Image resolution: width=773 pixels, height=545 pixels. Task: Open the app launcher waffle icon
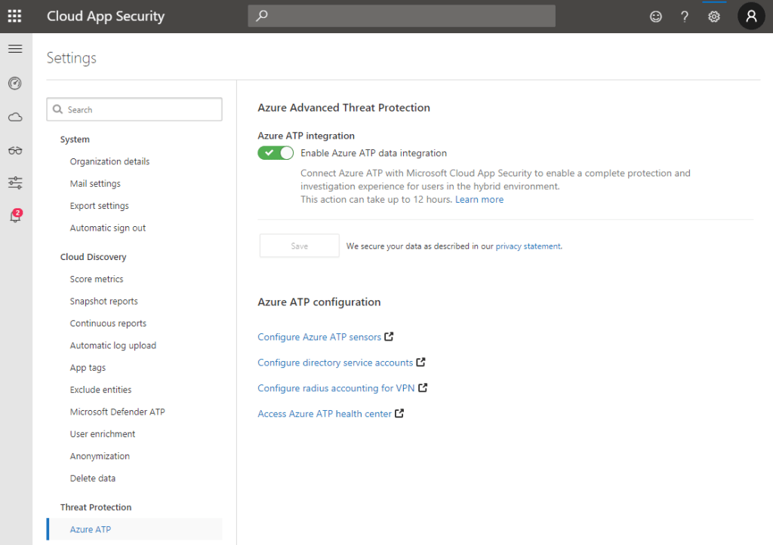[15, 16]
